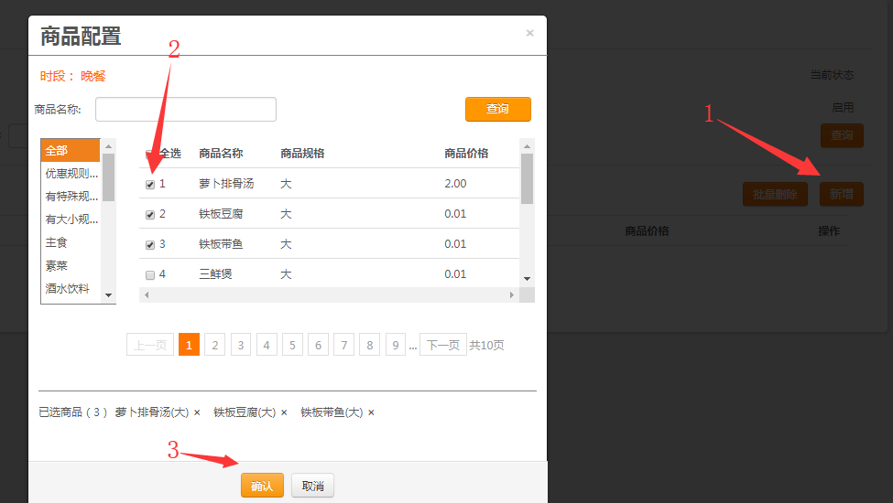
Task: Click the 商品价格 column header in dialog
Action: tap(466, 154)
